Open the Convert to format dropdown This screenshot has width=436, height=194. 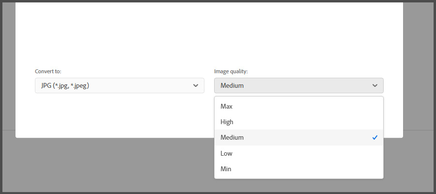click(120, 85)
